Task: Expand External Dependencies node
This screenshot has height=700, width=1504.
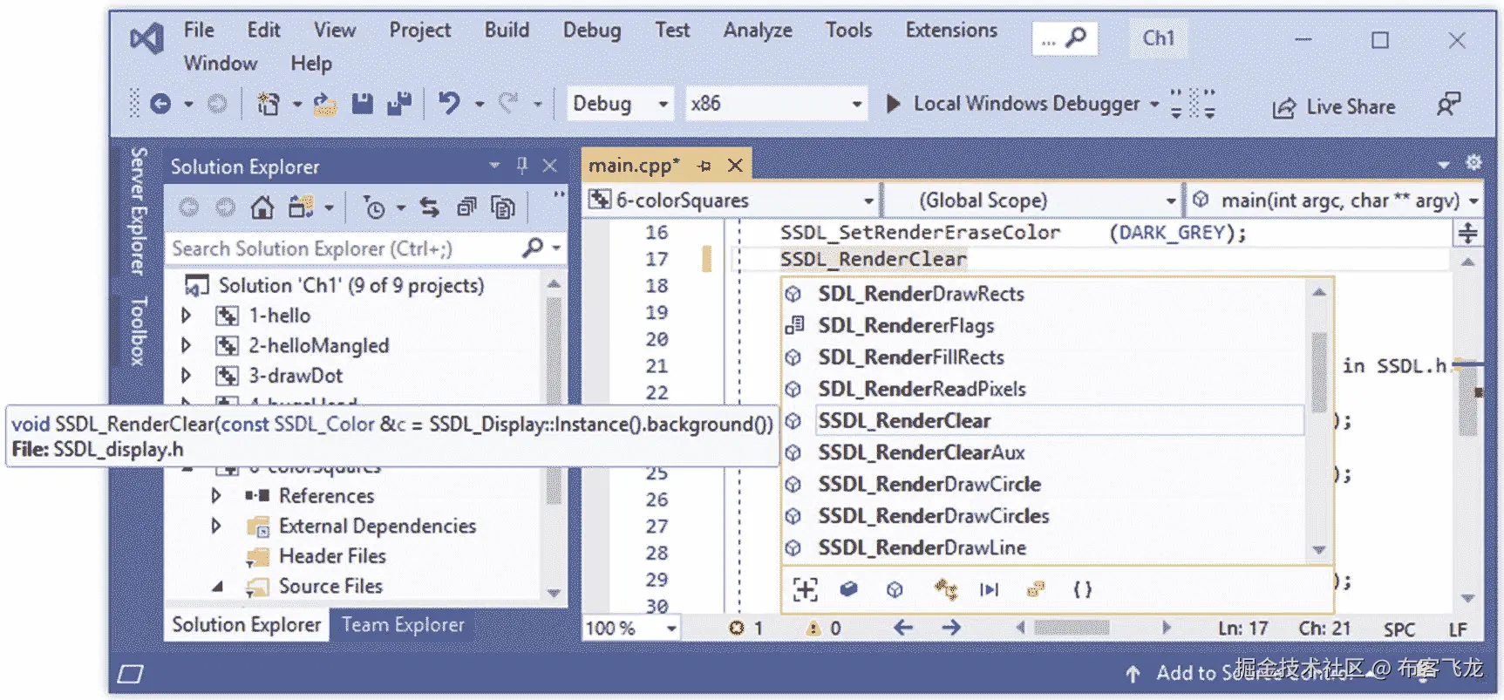Action: (216, 526)
